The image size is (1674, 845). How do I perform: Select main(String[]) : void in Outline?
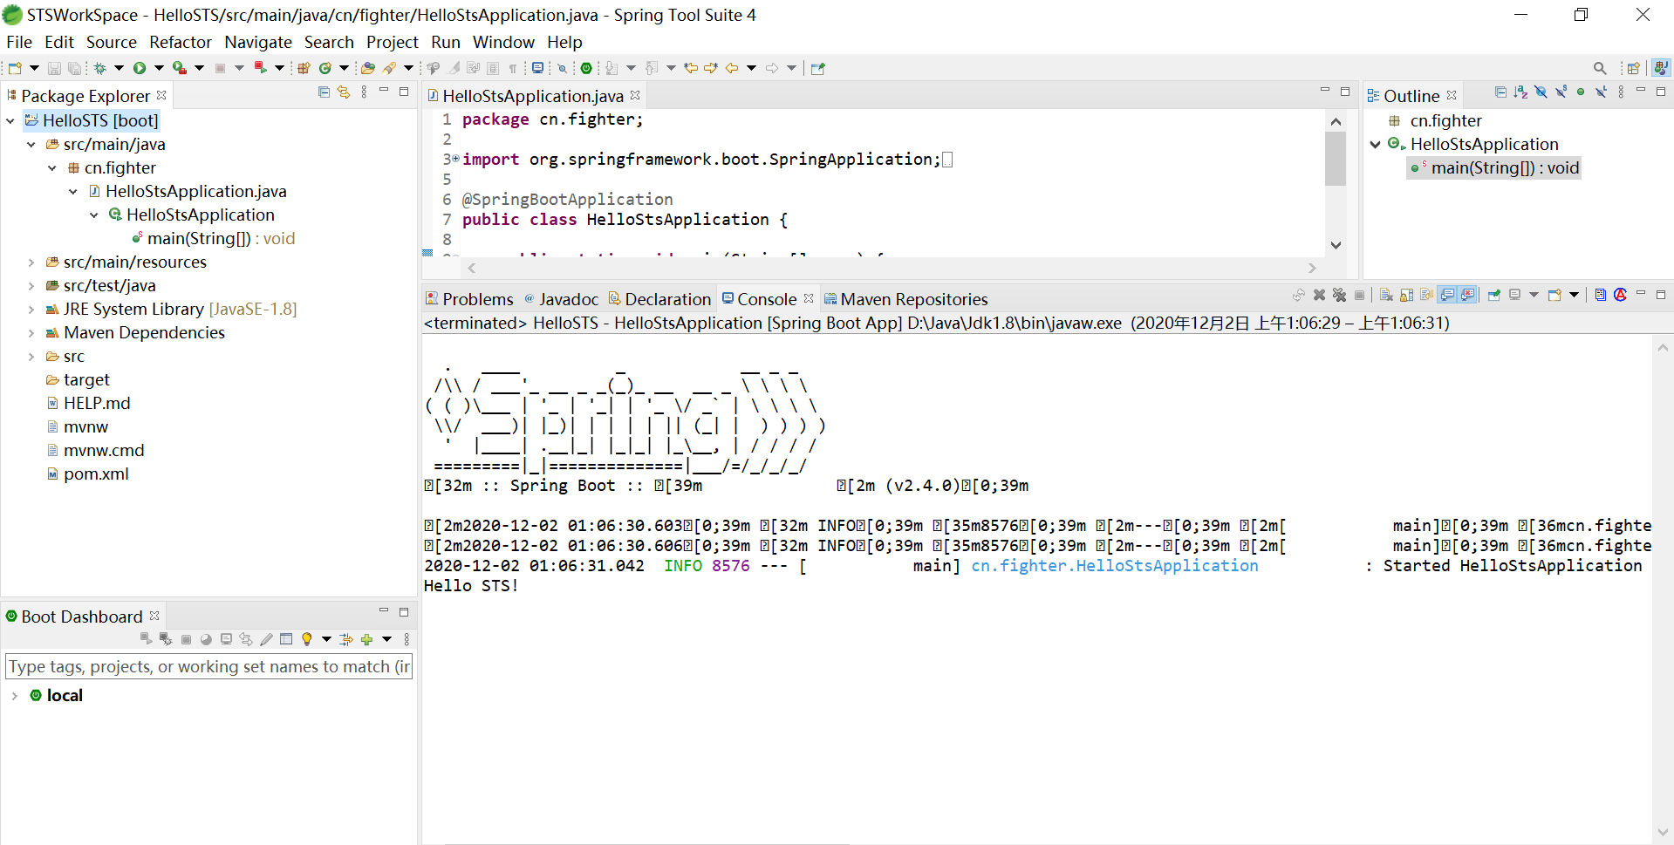(1504, 168)
